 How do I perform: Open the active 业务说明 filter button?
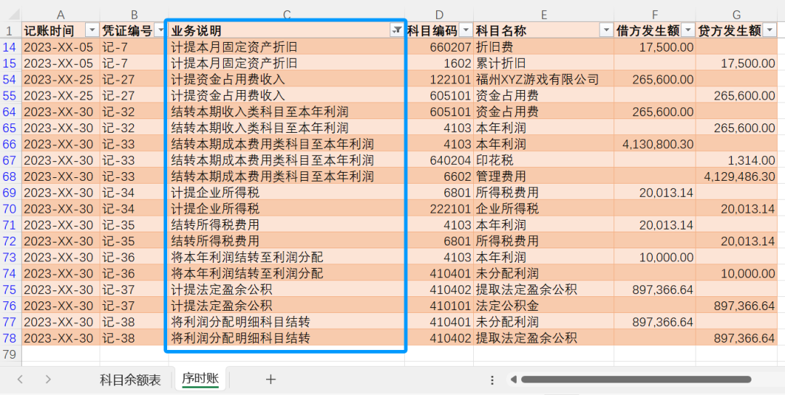(397, 31)
